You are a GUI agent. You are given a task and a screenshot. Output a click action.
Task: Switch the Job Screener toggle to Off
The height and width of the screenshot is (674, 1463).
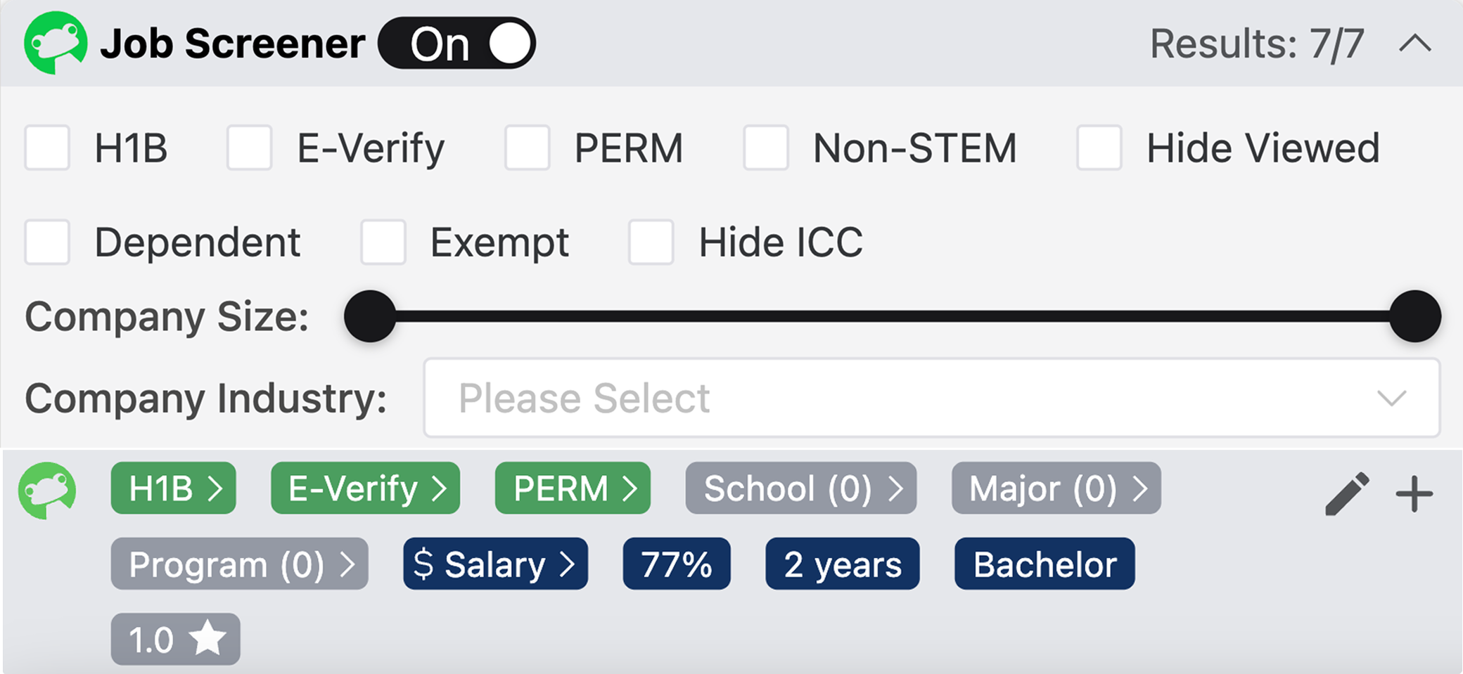pyautogui.click(x=457, y=42)
